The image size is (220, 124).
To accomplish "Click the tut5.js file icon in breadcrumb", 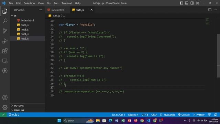I will point(50,16).
